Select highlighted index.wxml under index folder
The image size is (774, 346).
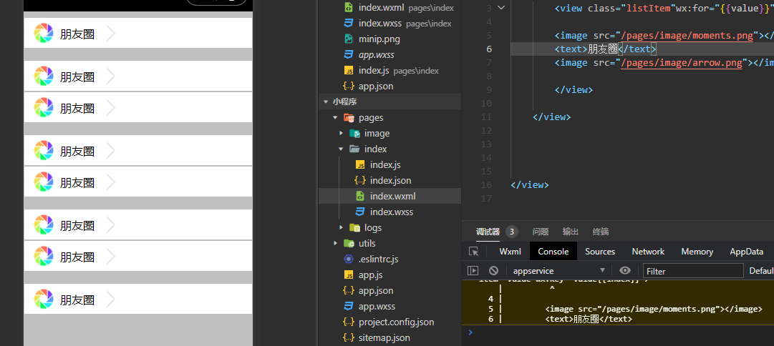(x=390, y=196)
